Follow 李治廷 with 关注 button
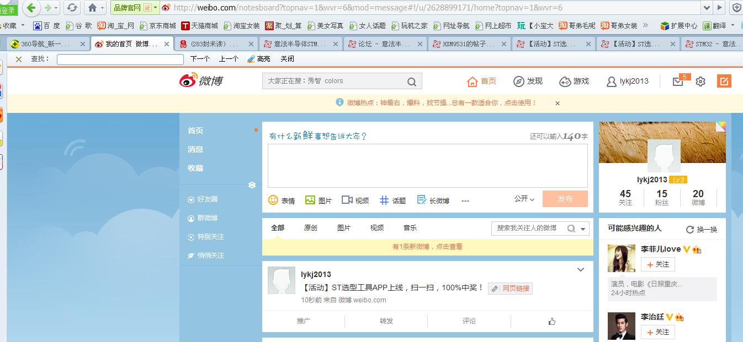Image resolution: width=743 pixels, height=342 pixels. click(657, 332)
